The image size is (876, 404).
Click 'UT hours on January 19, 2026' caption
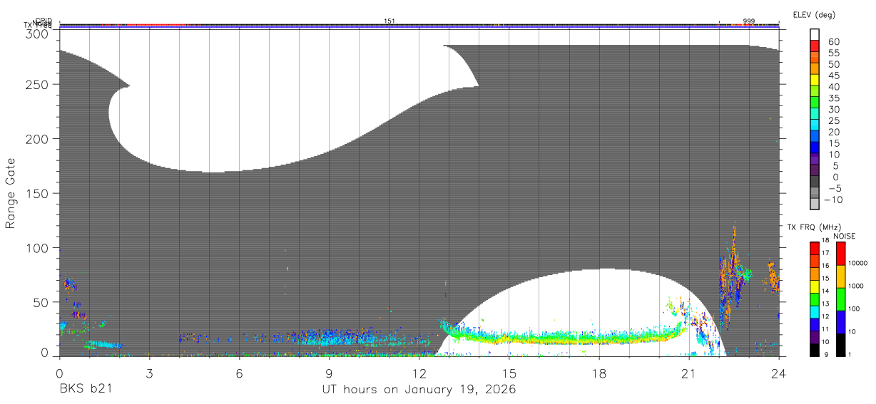[x=419, y=390]
